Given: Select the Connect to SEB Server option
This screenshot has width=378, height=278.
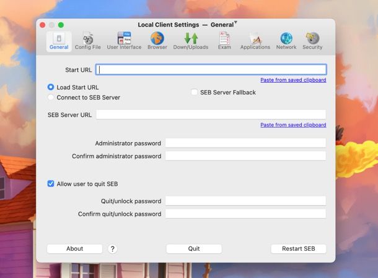Looking at the screenshot, I should pyautogui.click(x=51, y=98).
